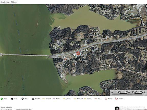Image resolution: width=147 pixels, height=110 pixels.
Task: Click the purple Pipeline legend line
Action: 54,99
